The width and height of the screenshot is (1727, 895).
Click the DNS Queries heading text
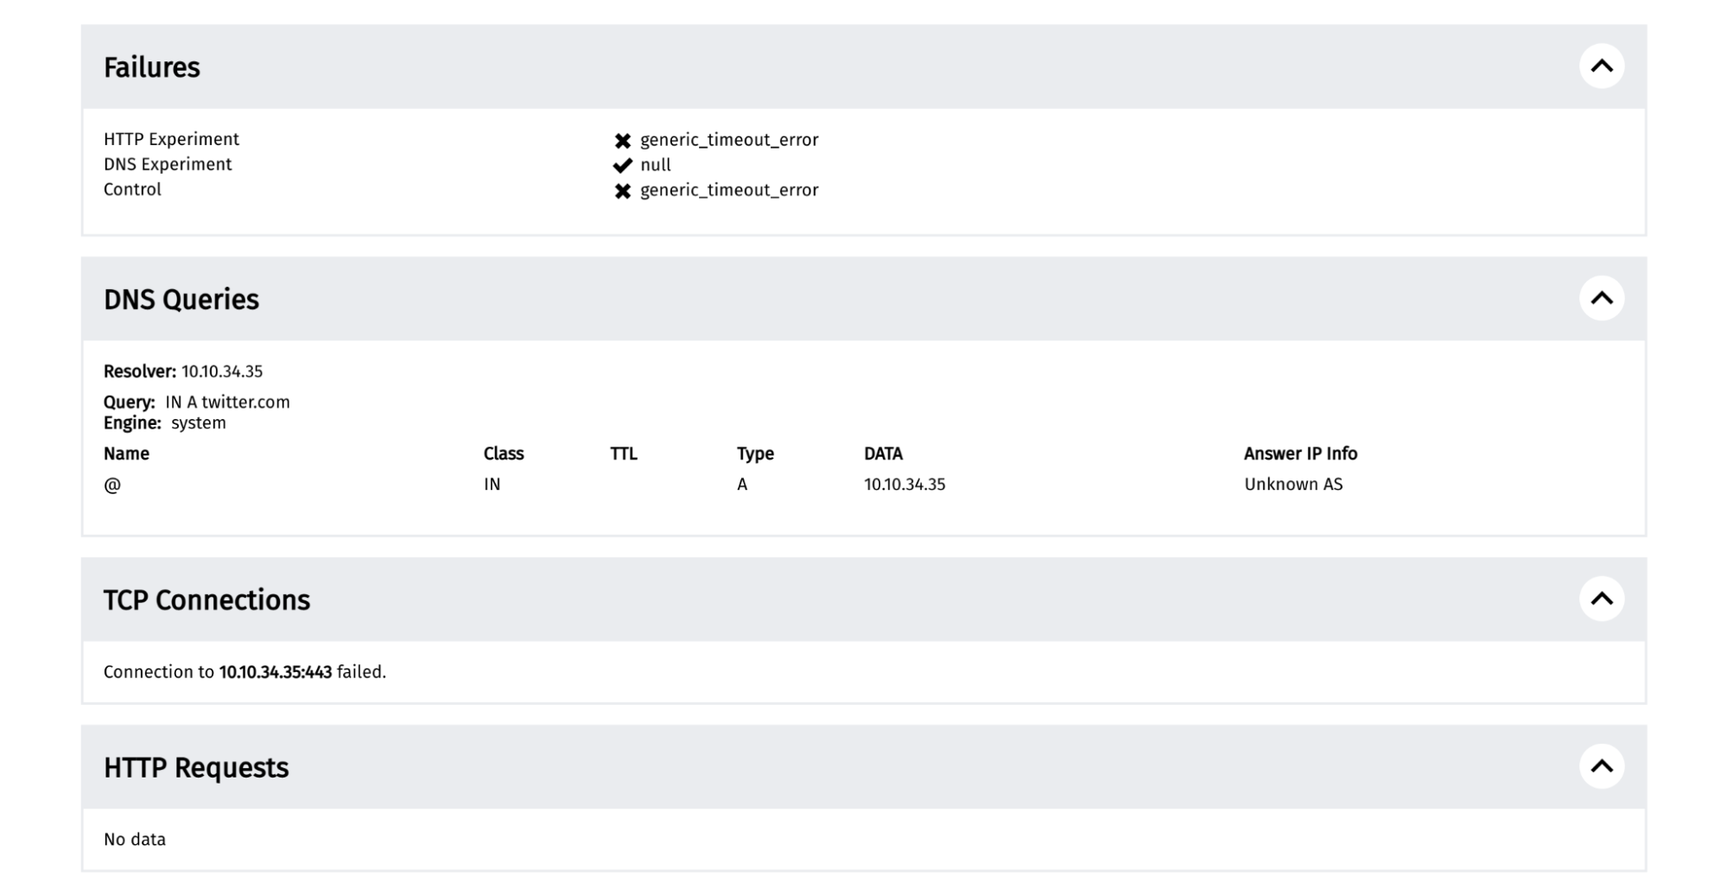tap(181, 299)
